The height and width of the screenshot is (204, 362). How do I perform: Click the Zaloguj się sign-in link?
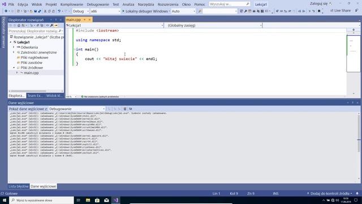click(x=318, y=3)
